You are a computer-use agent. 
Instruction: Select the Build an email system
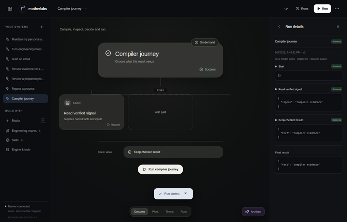(26, 59)
